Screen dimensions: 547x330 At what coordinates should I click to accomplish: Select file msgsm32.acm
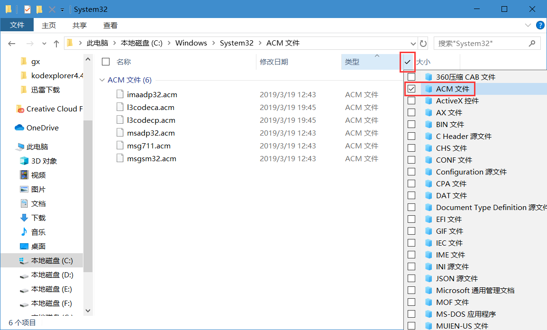(x=151, y=159)
